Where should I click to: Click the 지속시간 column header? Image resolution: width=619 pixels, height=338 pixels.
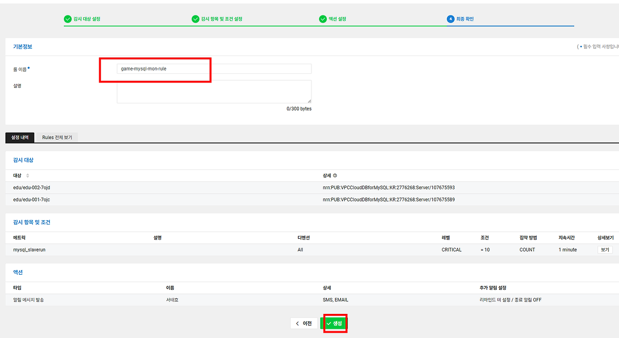pos(567,238)
